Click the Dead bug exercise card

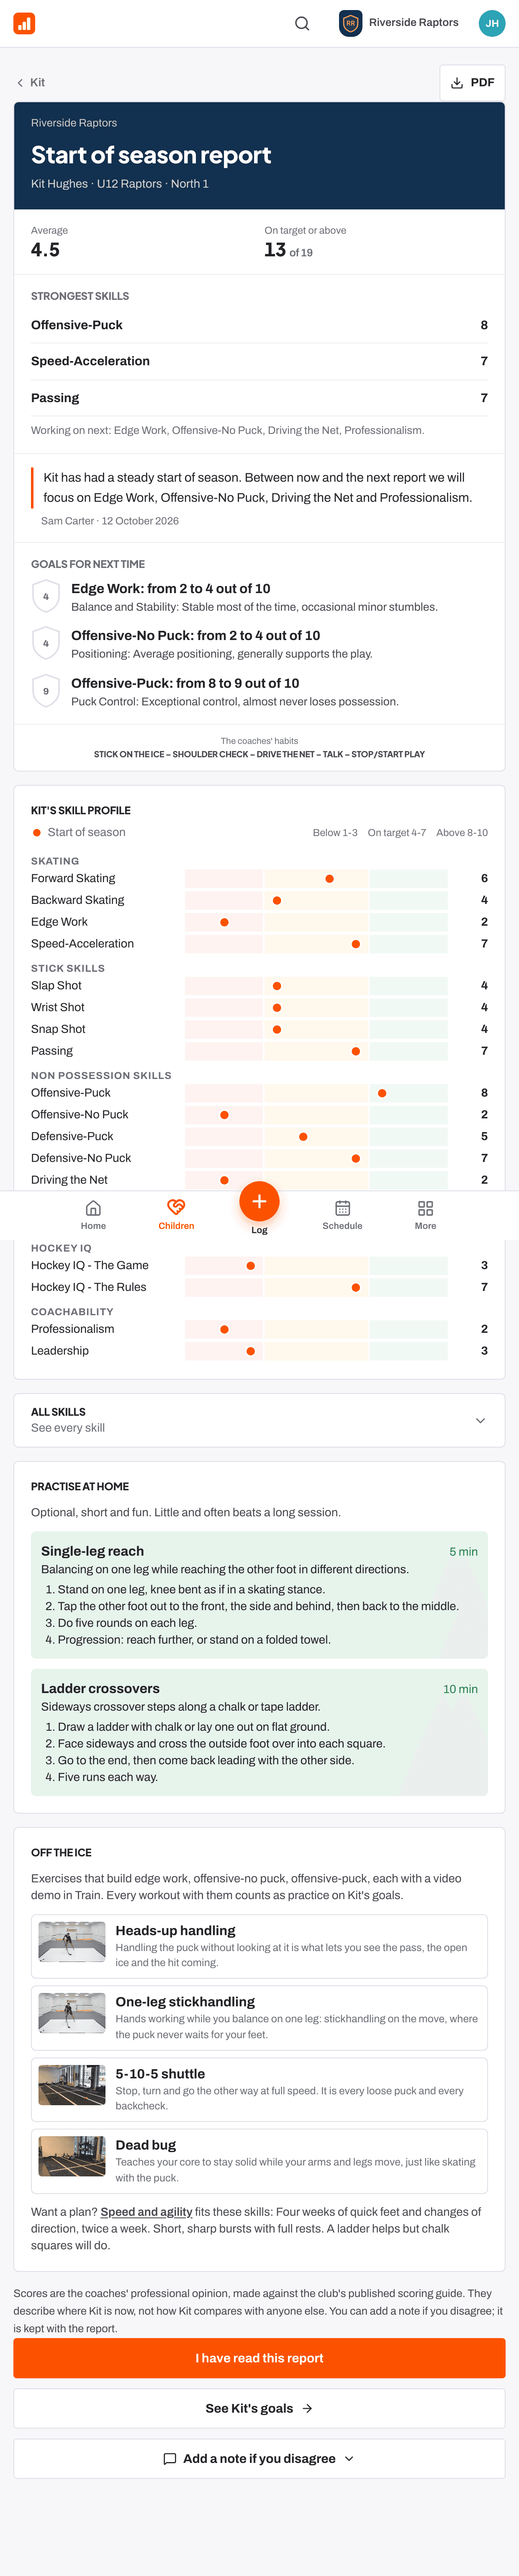(x=259, y=2161)
